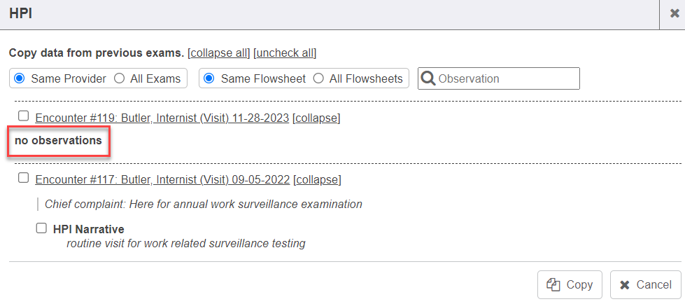Close the HPI dialog with X icon
This screenshot has width=685, height=304.
674,13
